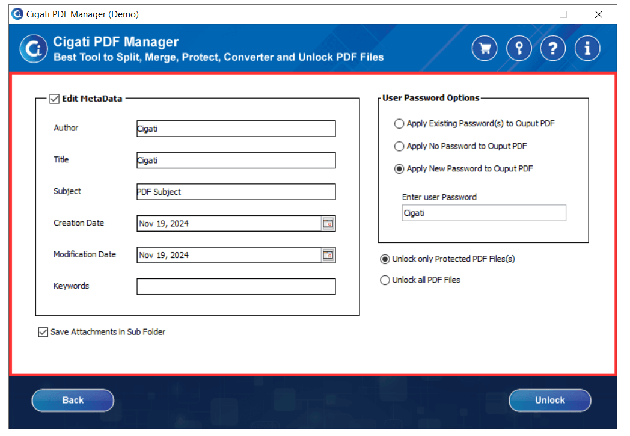Uncheck Save Attachments in Sub Folder
Screen dimensions: 630x436
click(43, 332)
